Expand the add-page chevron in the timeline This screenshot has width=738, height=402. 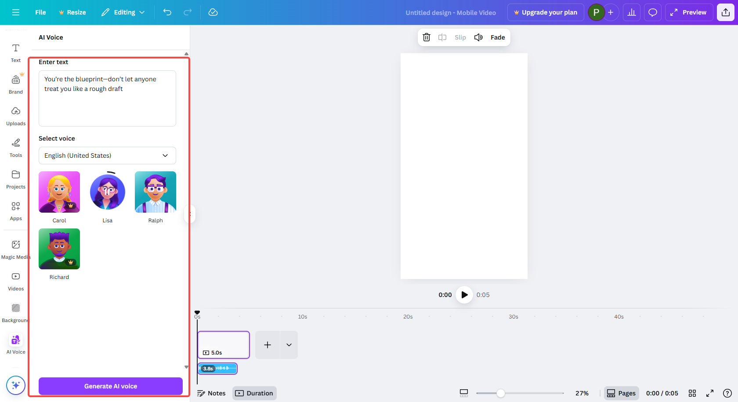[x=289, y=345]
